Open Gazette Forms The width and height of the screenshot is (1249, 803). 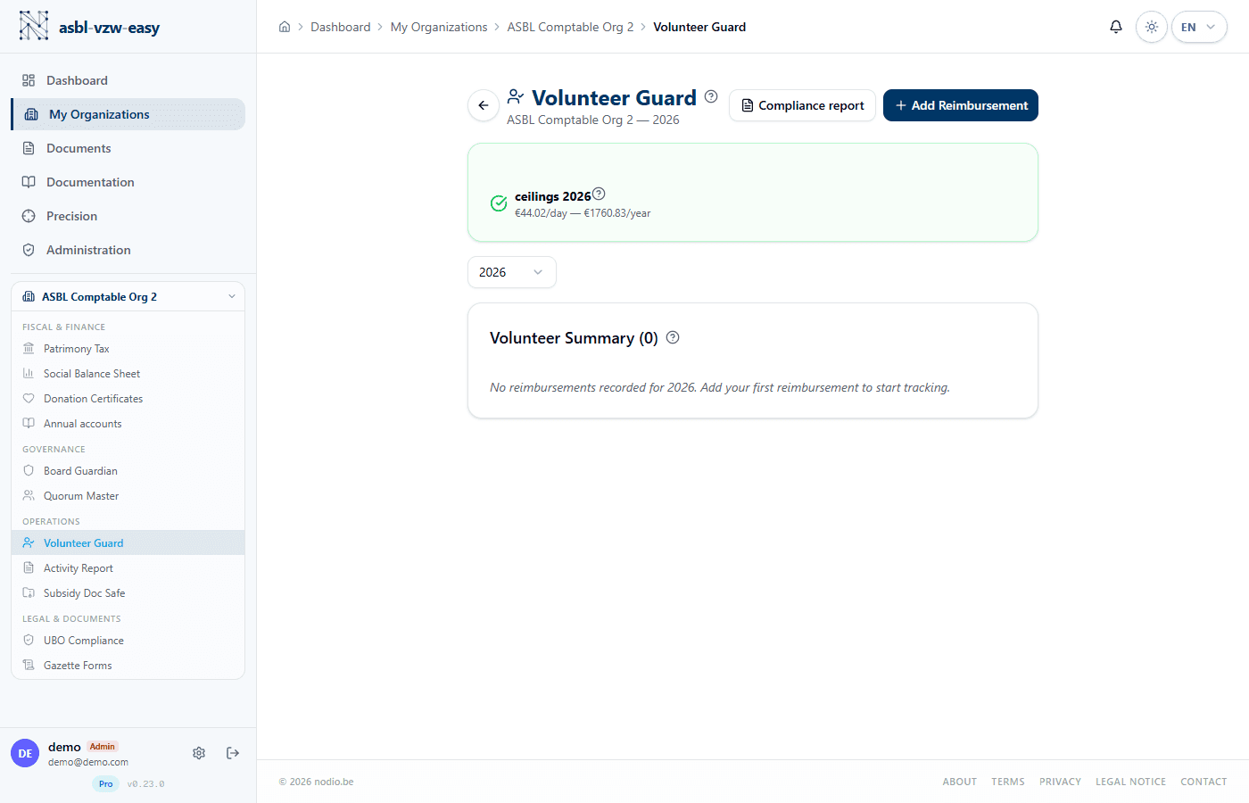tap(128, 666)
